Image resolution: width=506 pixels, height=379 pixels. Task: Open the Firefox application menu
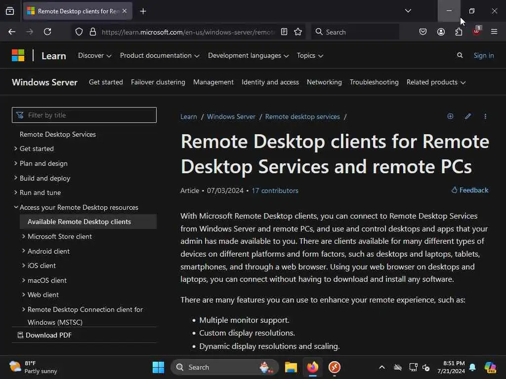coord(494,32)
